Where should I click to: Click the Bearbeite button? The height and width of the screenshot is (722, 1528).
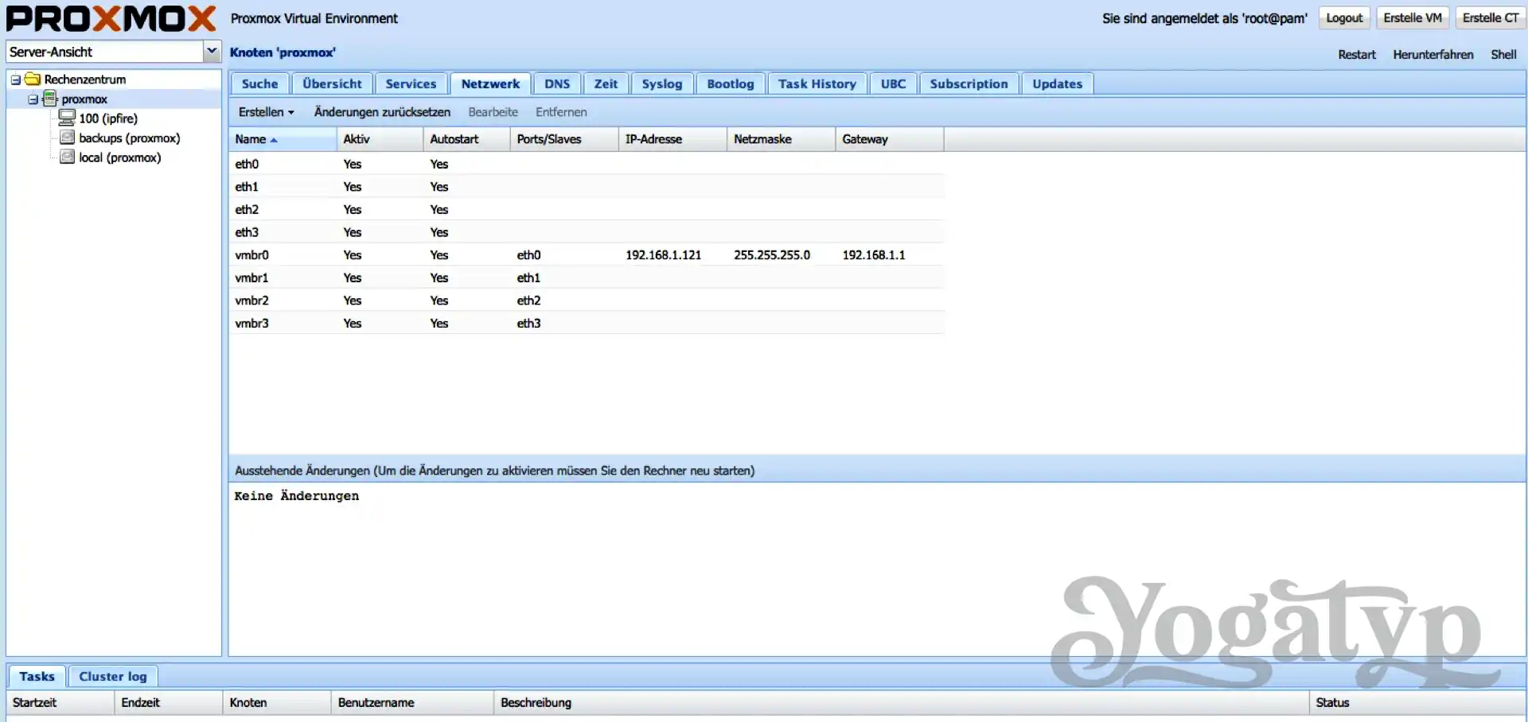click(x=493, y=112)
